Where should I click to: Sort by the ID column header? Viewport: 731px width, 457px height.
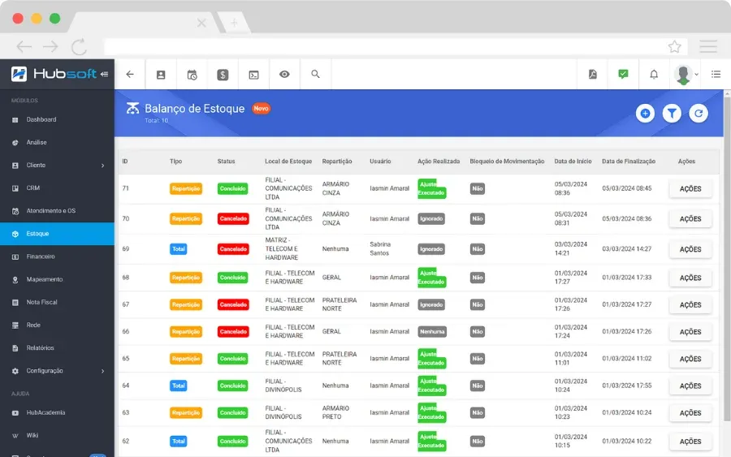click(x=125, y=162)
